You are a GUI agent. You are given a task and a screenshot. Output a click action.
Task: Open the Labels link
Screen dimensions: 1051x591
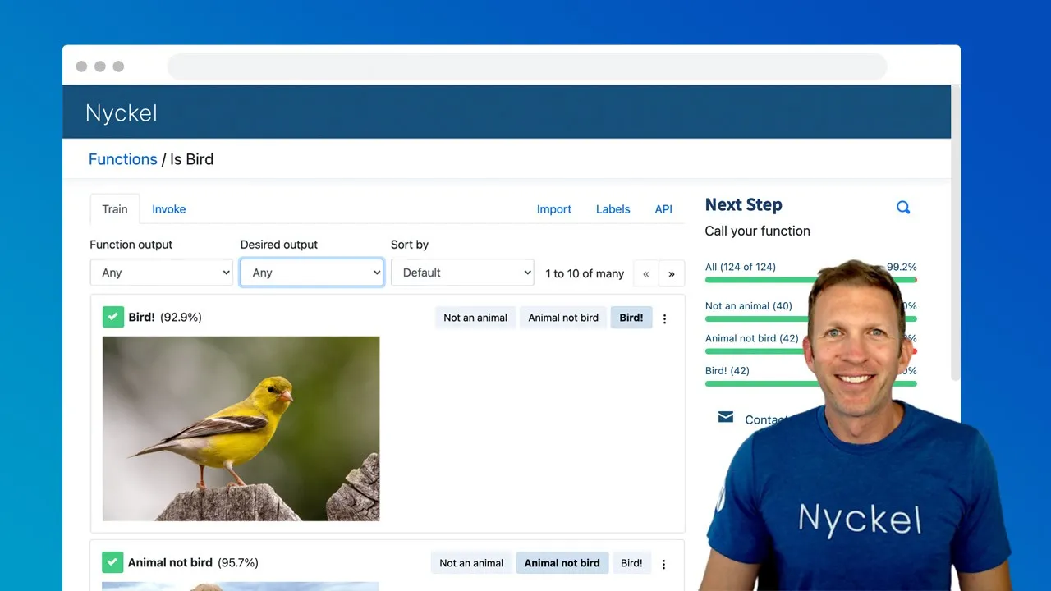coord(613,209)
